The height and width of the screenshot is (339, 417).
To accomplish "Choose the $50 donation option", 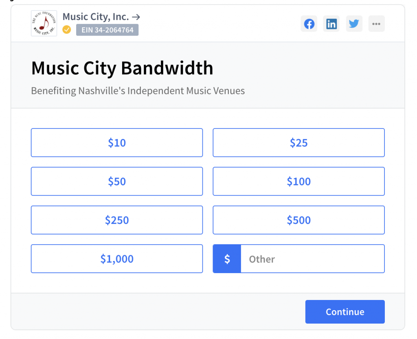I will [117, 181].
